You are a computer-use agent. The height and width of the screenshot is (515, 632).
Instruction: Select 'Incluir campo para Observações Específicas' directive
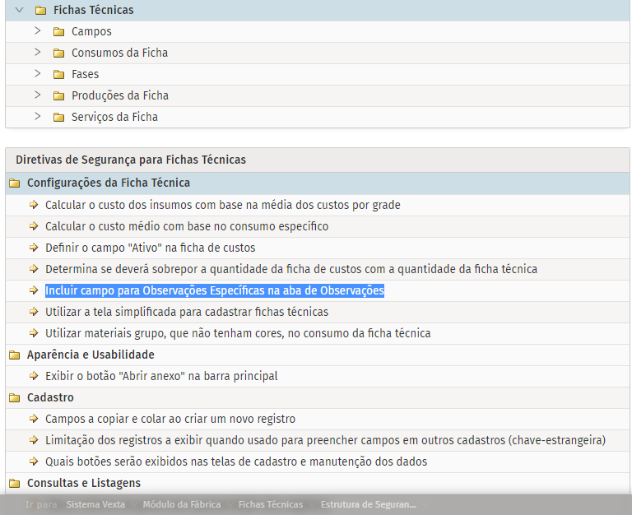(214, 290)
